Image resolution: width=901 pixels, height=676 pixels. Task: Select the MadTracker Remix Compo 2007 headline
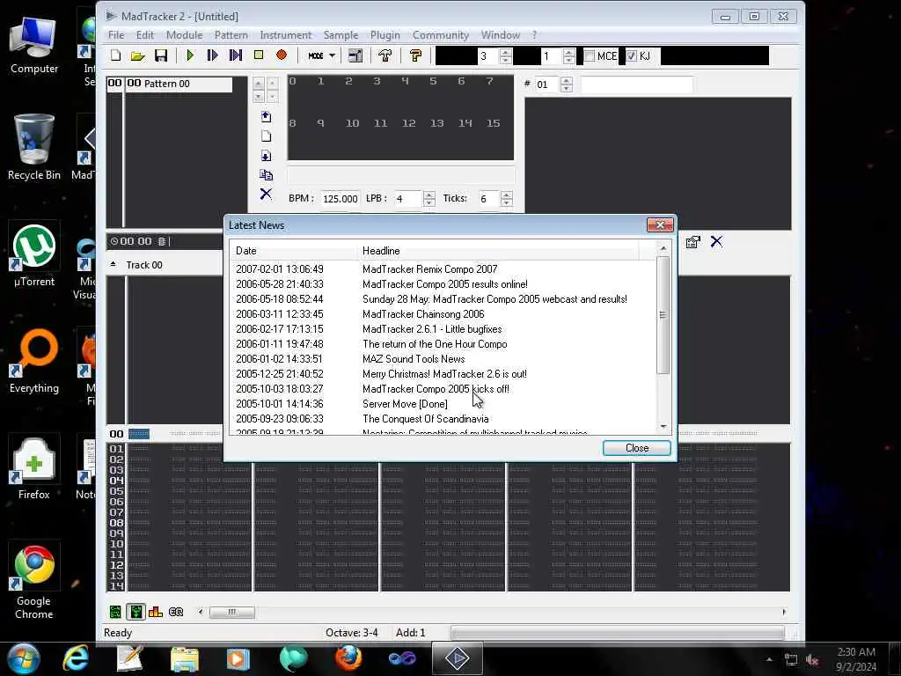(429, 269)
